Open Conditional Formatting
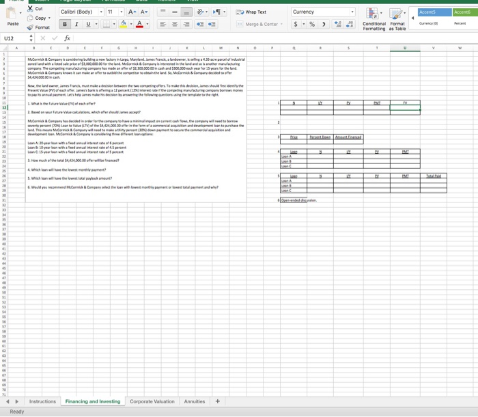The width and height of the screenshot is (478, 417). 374,19
